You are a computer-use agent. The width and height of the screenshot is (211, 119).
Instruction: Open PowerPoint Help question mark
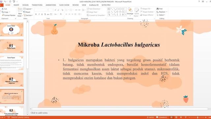(199, 1)
